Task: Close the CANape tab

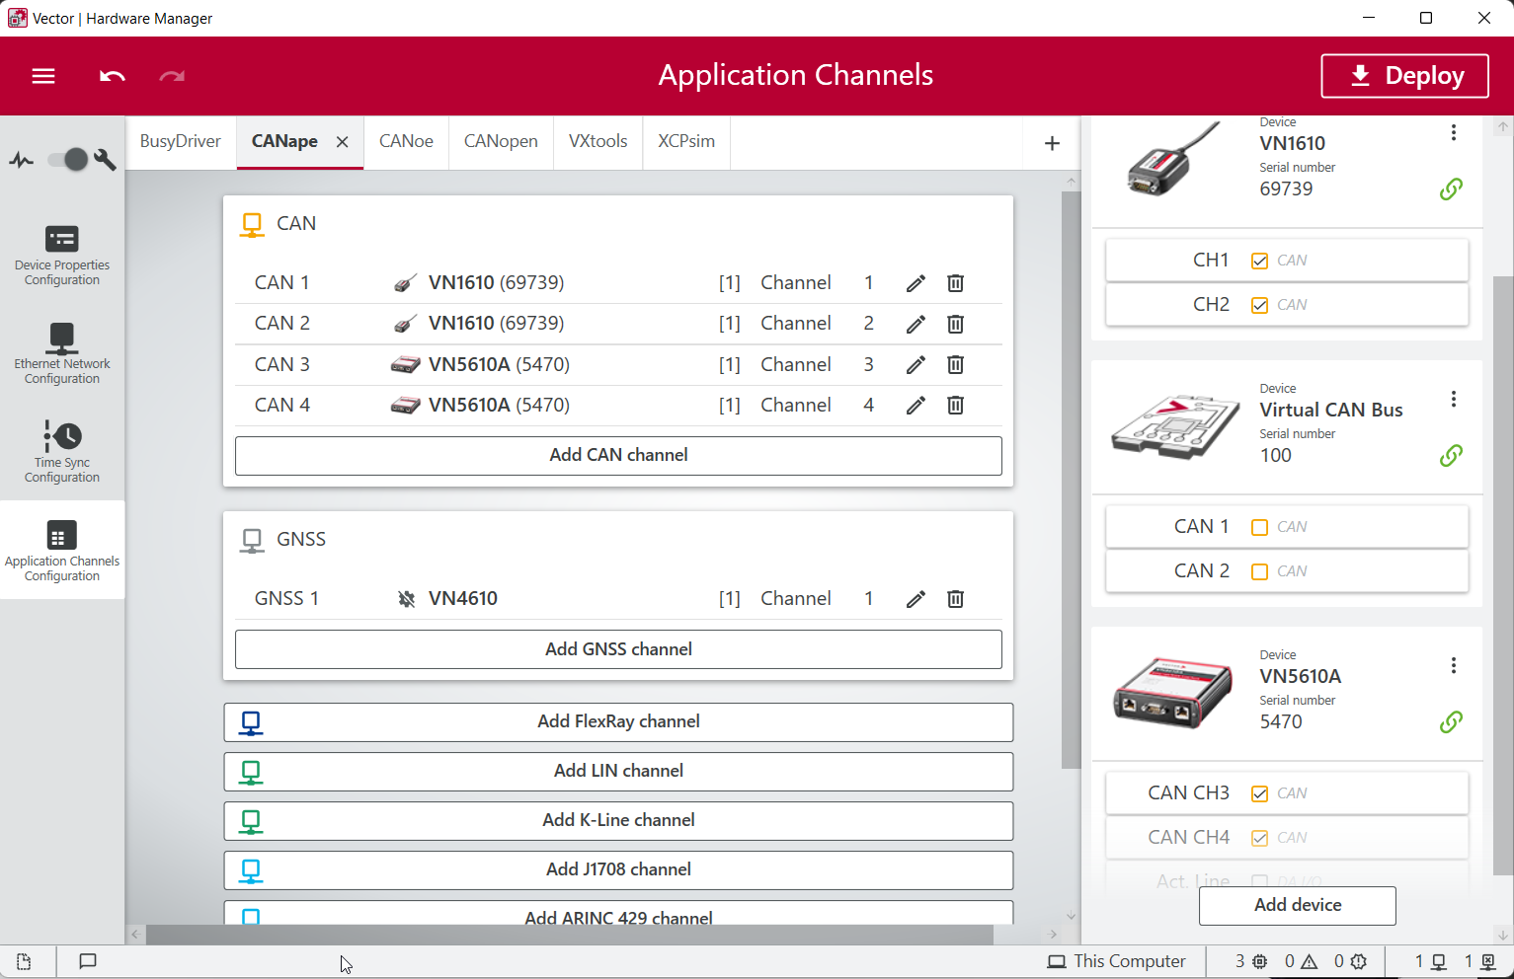Action: [x=342, y=142]
